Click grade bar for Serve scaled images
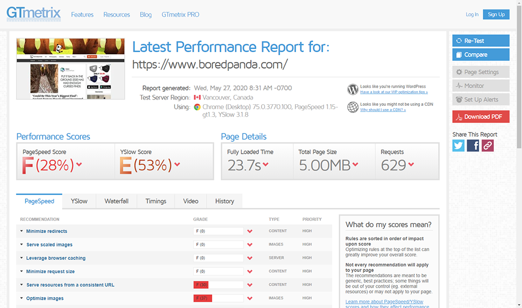Screen dimensions: 522x308 [x=218, y=244]
